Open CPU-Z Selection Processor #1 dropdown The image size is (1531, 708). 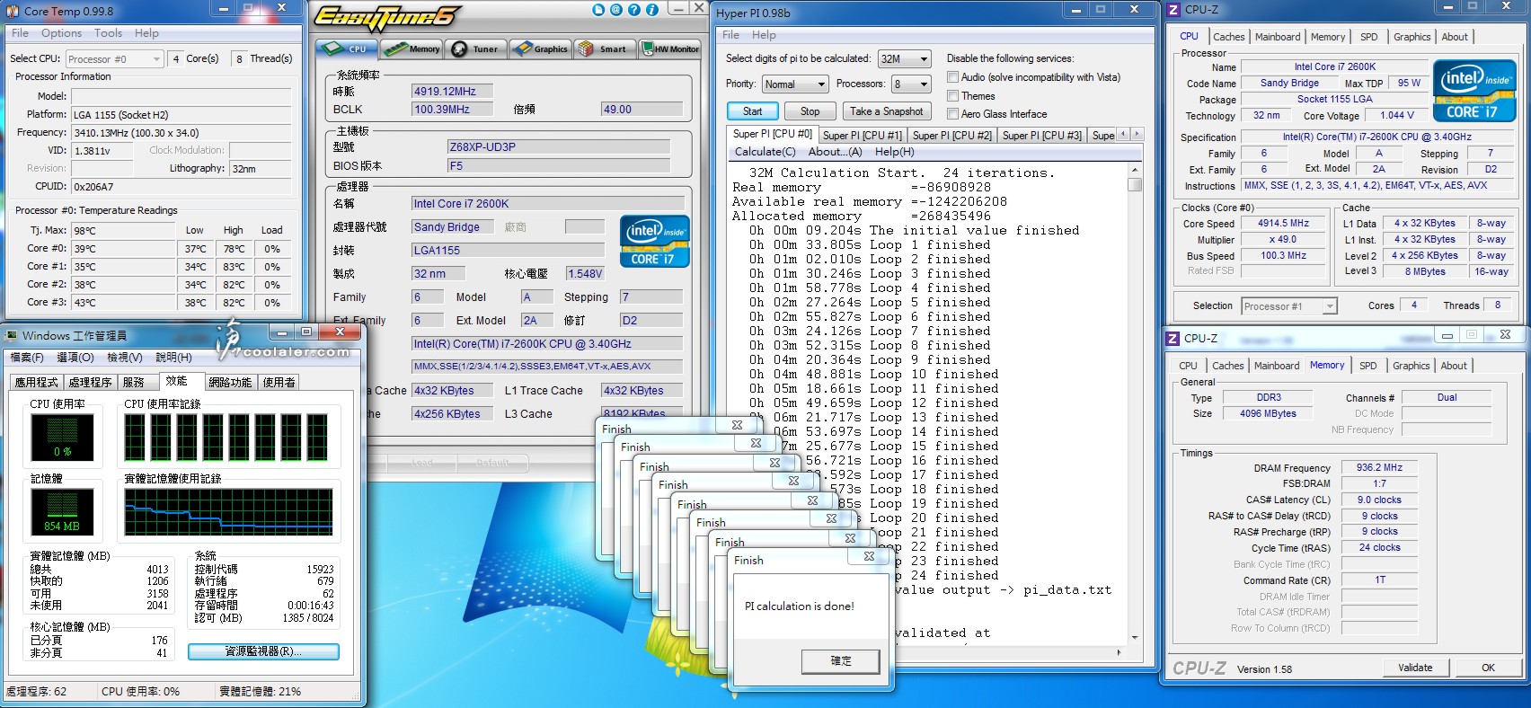point(1288,306)
